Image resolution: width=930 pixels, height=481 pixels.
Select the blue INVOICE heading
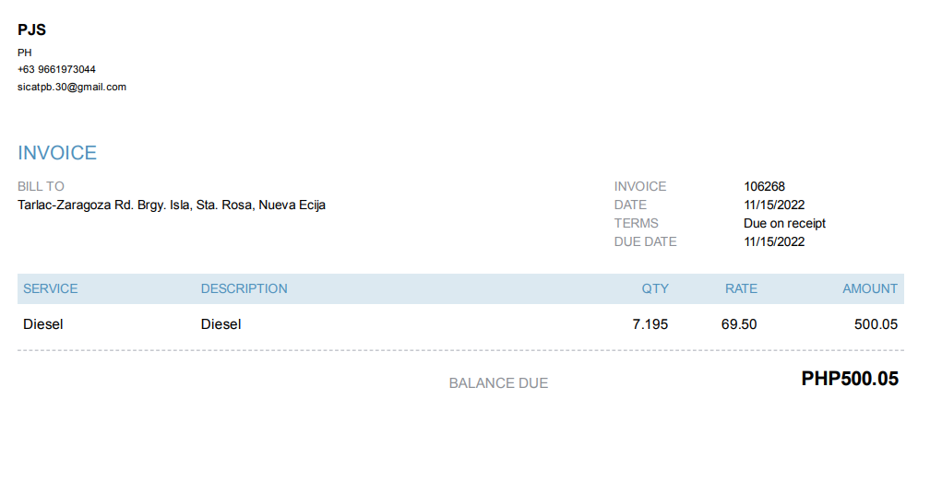57,153
